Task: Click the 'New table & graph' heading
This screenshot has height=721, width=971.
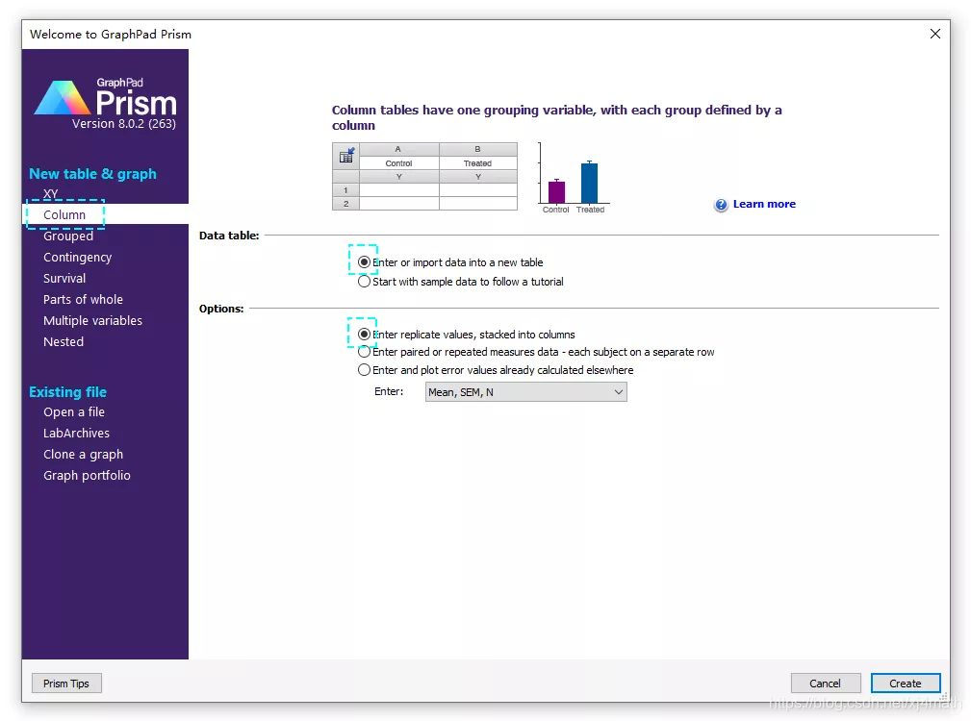Action: click(x=93, y=174)
